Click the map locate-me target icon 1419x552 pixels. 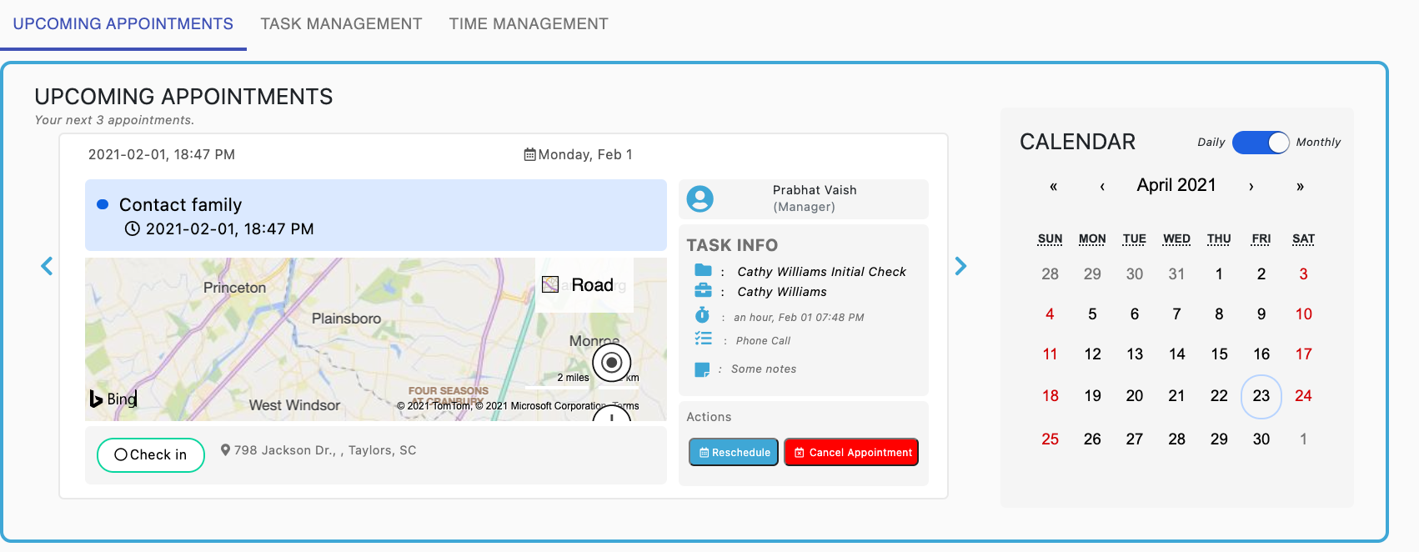[x=611, y=362]
